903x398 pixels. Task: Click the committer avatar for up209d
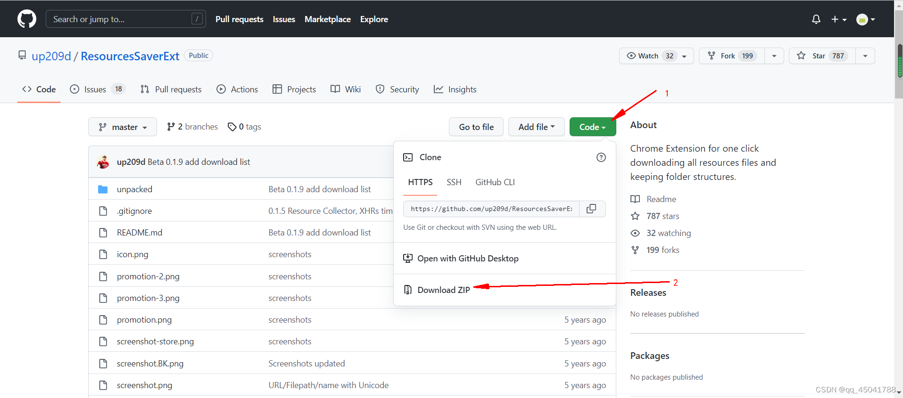tap(103, 162)
